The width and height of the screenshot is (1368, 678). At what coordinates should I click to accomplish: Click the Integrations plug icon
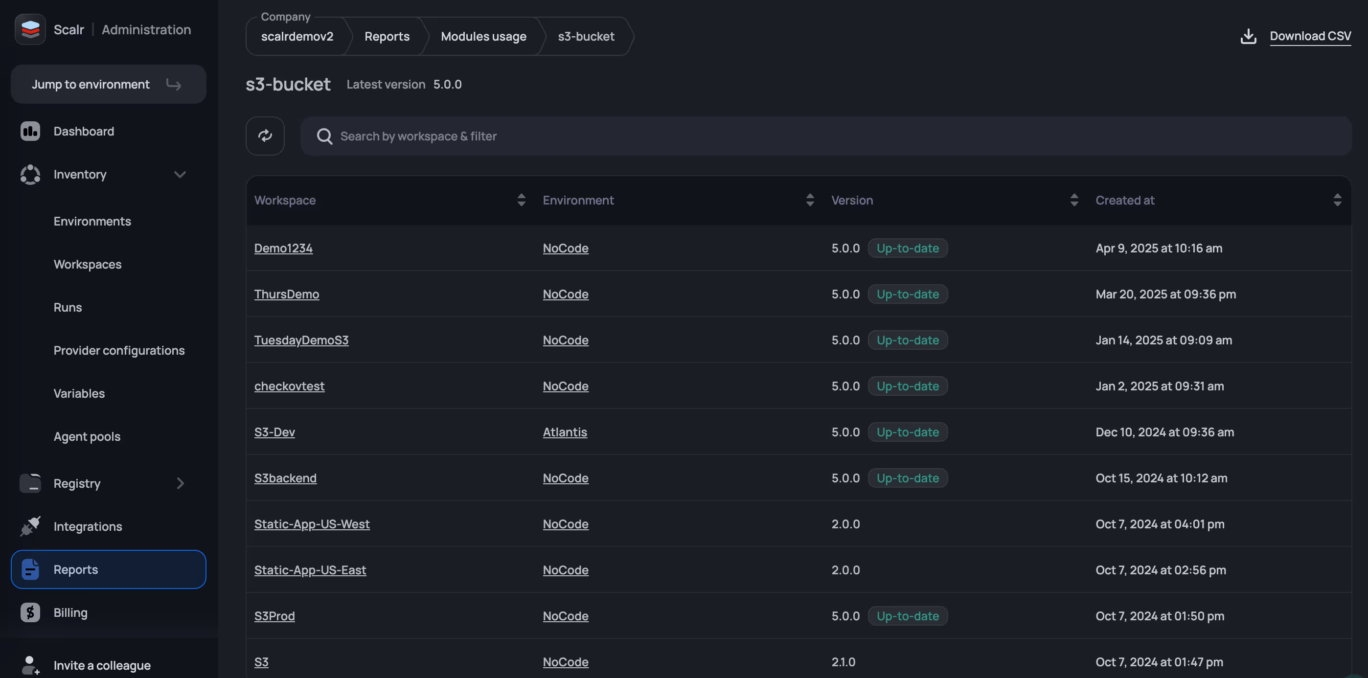click(x=30, y=526)
